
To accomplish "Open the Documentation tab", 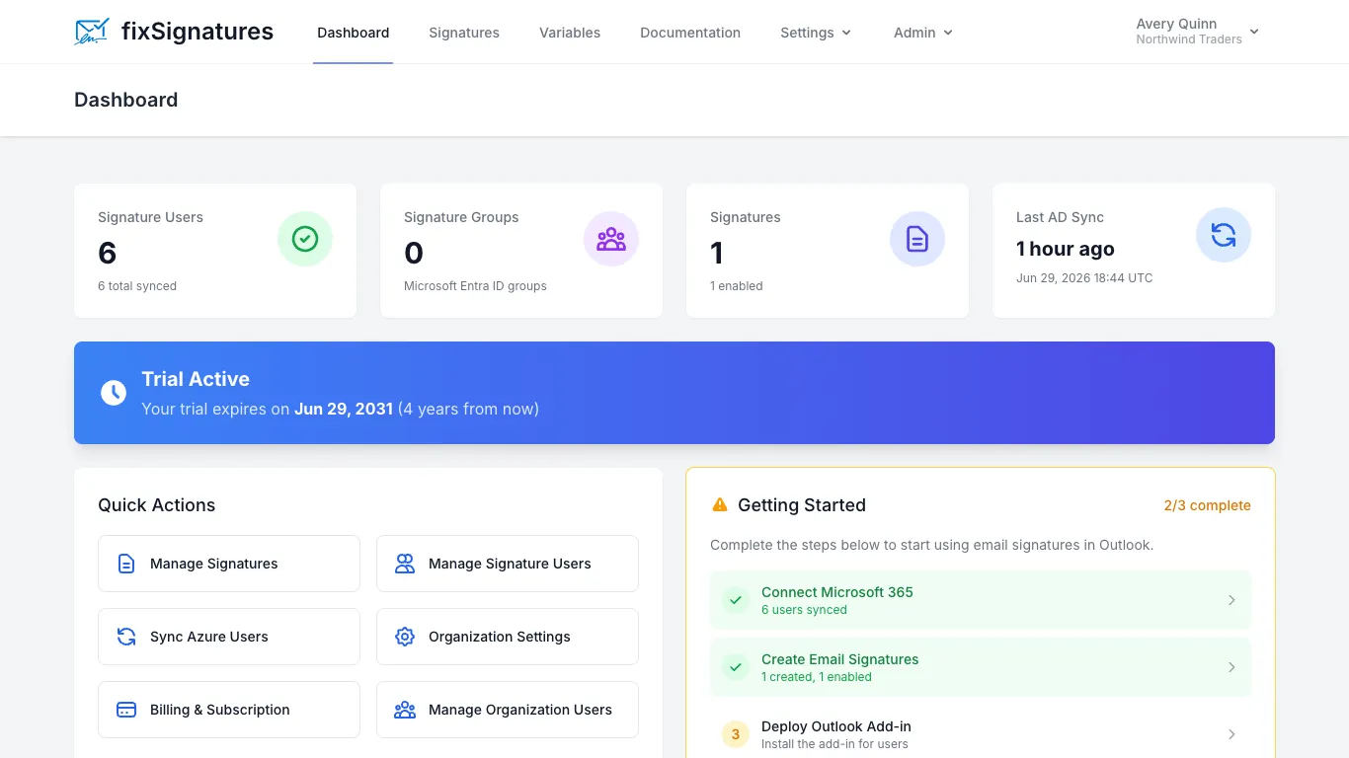I will coord(690,33).
